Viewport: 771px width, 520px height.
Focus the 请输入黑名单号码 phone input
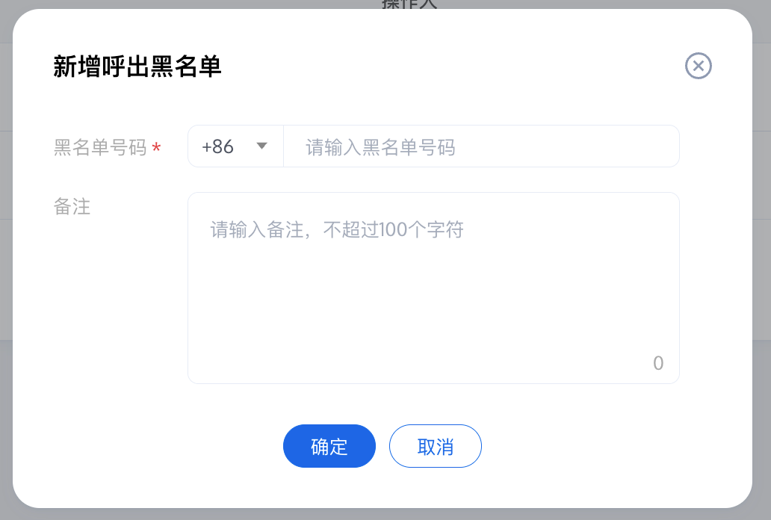[481, 146]
